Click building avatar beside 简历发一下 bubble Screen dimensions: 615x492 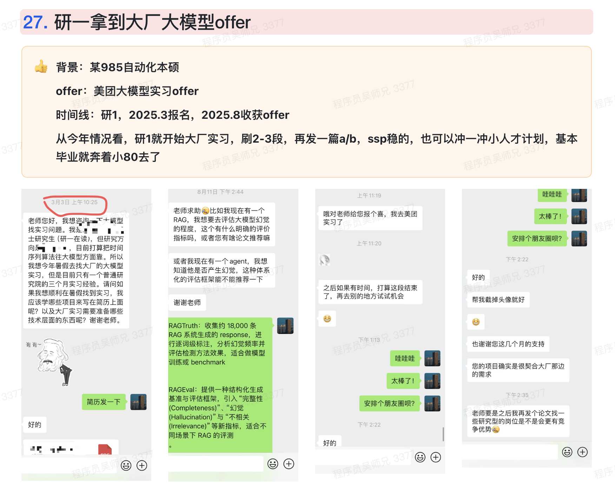[138, 402]
